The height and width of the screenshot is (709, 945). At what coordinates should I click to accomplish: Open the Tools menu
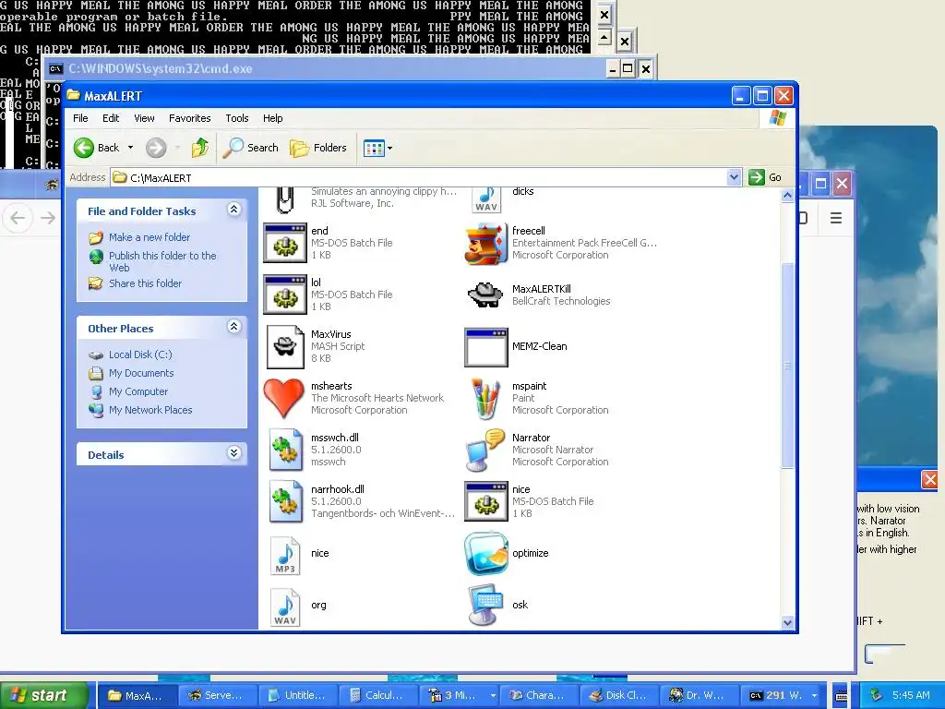[x=237, y=118]
